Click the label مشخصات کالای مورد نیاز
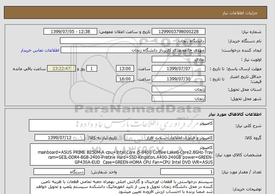275x194 pixels. click(238, 155)
